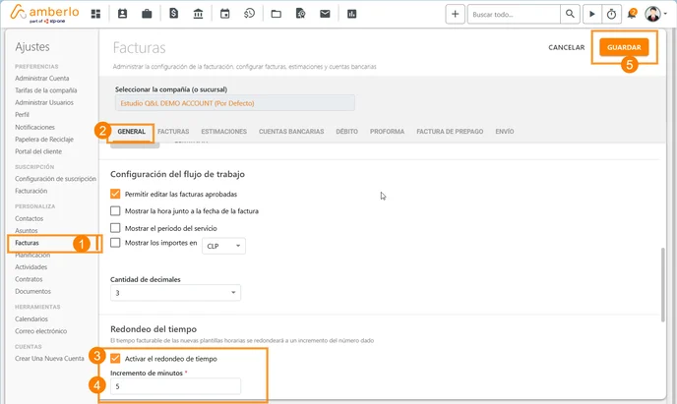Screen dimensions: 677x404
Task: Open the Matters briefcase icon
Action: [x=147, y=14]
